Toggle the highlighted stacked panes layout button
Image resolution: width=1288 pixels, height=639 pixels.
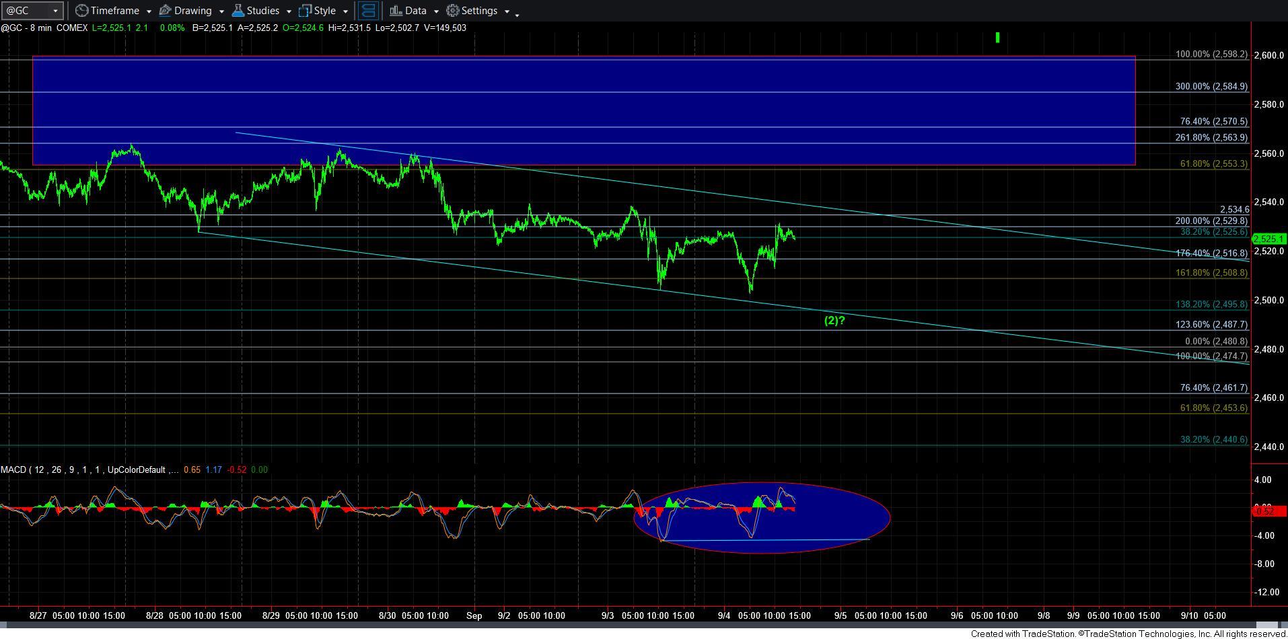click(x=368, y=11)
